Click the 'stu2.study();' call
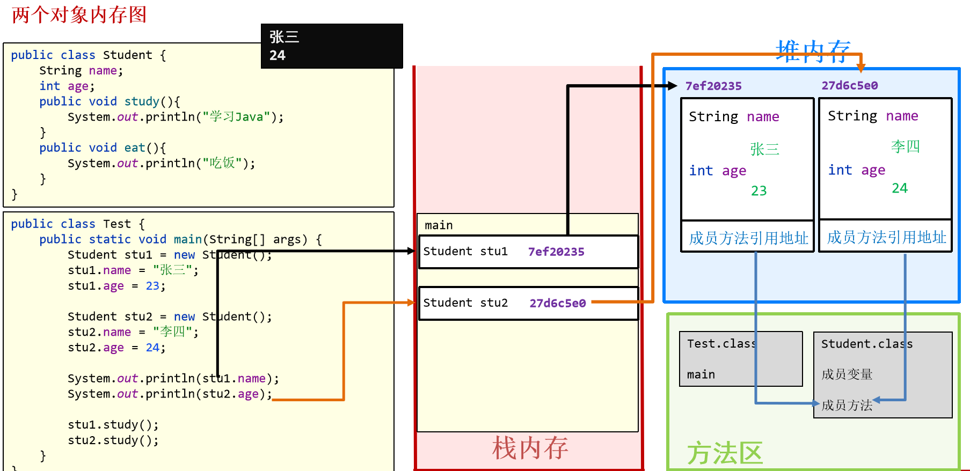 click(113, 440)
